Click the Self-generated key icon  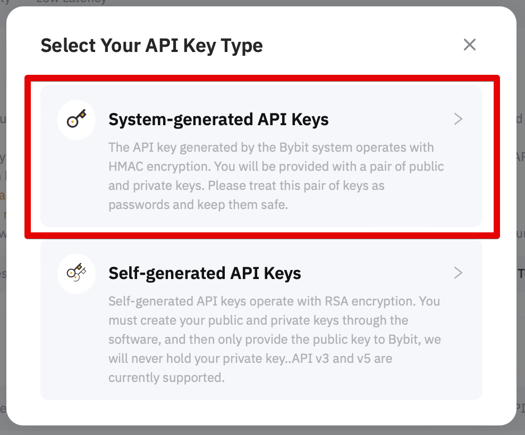[77, 274]
